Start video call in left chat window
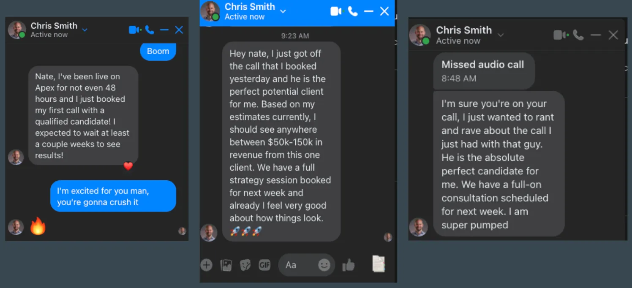 (x=135, y=30)
